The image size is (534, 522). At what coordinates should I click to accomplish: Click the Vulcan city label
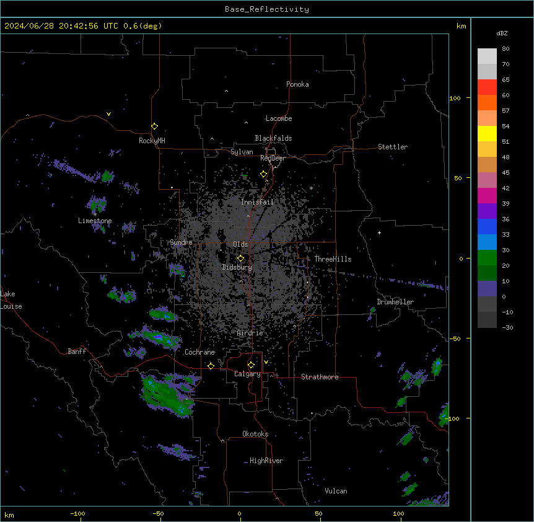coord(336,491)
